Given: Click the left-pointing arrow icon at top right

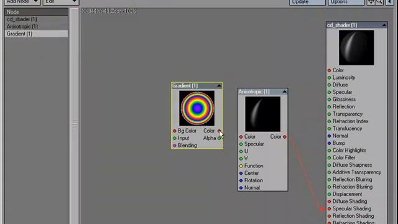Looking at the screenshot, I should 390,2.
